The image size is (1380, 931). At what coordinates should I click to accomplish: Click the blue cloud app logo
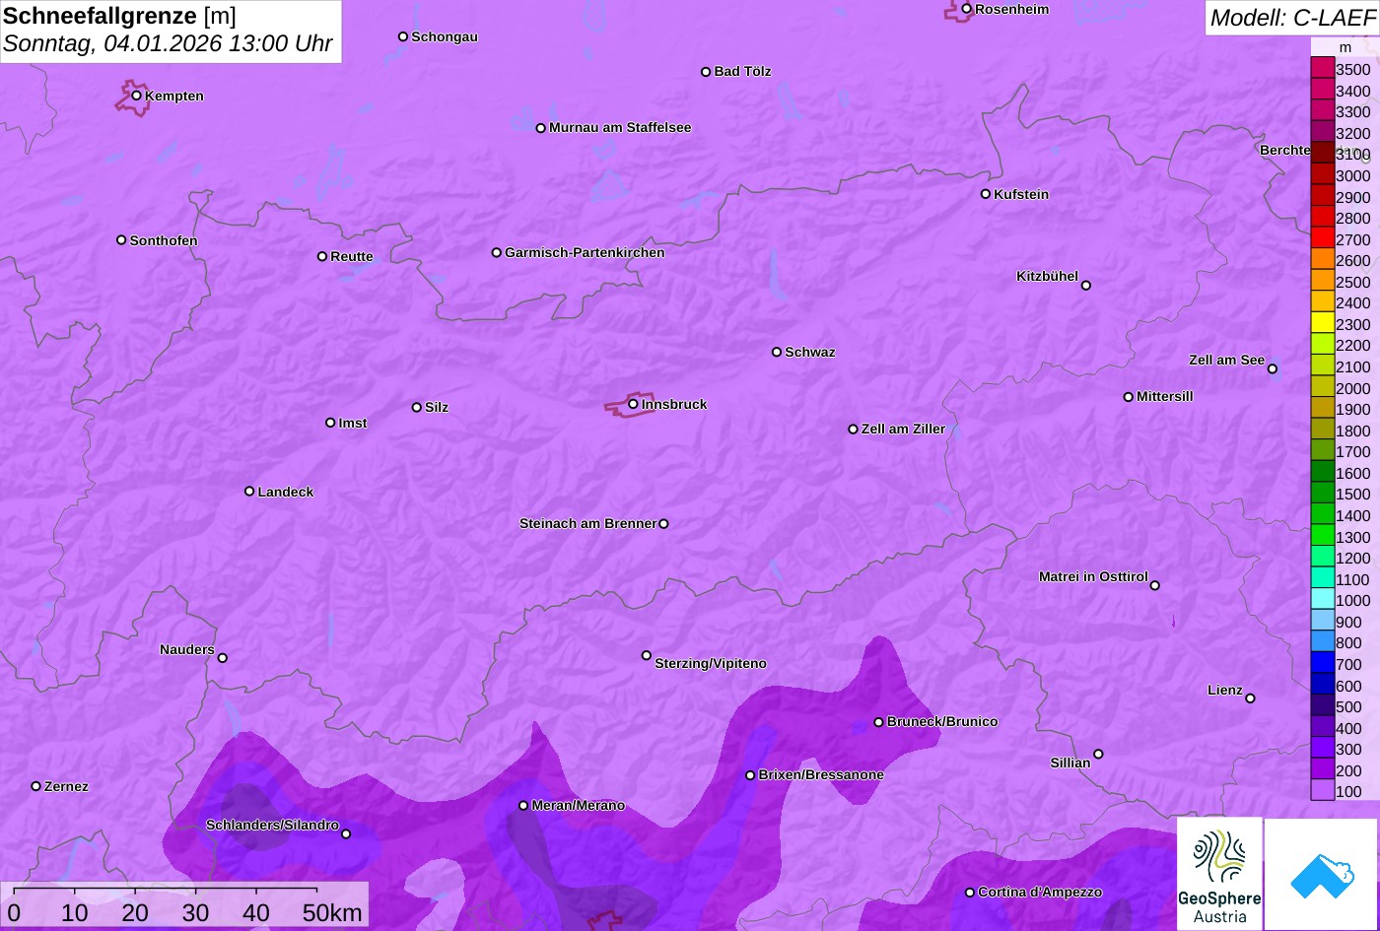point(1321,874)
